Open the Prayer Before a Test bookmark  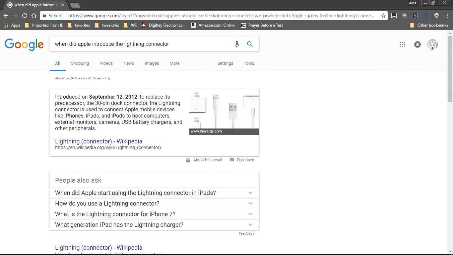(262, 25)
